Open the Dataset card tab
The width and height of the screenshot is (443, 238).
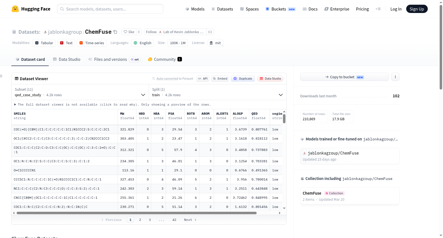pos(30,59)
